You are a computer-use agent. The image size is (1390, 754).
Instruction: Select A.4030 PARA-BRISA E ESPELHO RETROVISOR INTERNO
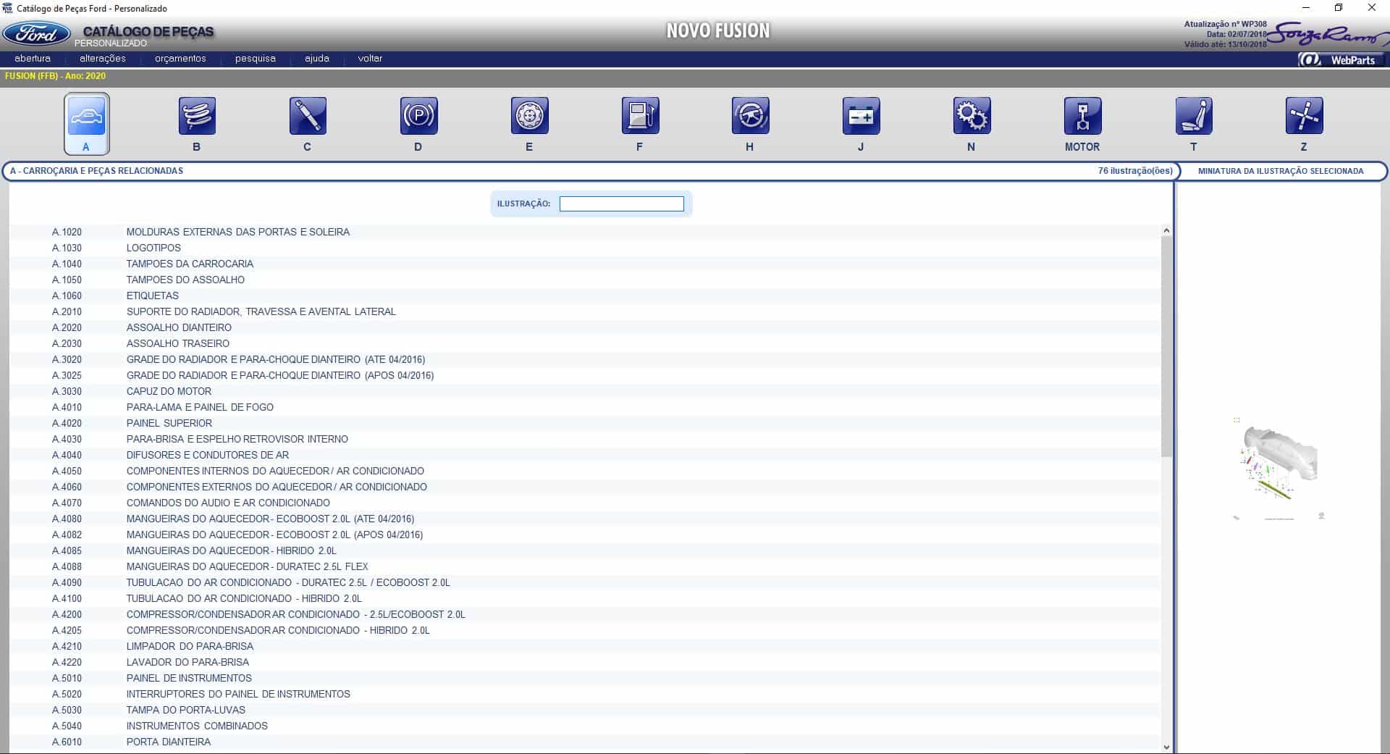pyautogui.click(x=584, y=439)
